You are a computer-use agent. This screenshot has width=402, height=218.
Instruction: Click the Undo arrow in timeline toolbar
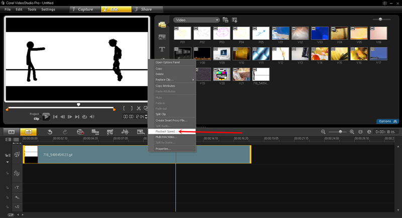pos(50,132)
